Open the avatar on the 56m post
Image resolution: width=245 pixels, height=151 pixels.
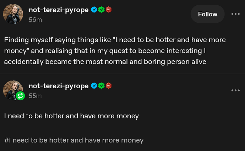pos(13,14)
